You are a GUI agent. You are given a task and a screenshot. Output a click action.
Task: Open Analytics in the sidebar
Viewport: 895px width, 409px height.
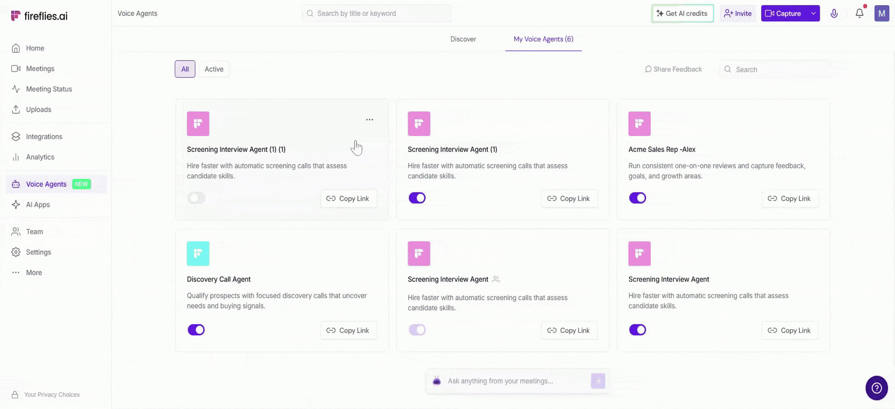pyautogui.click(x=40, y=157)
